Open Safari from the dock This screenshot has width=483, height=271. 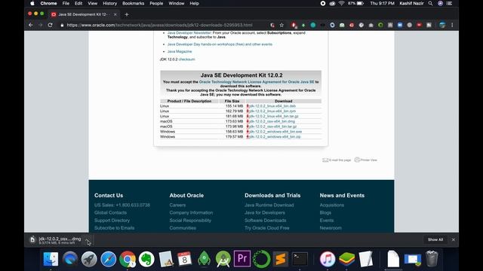click(108, 259)
